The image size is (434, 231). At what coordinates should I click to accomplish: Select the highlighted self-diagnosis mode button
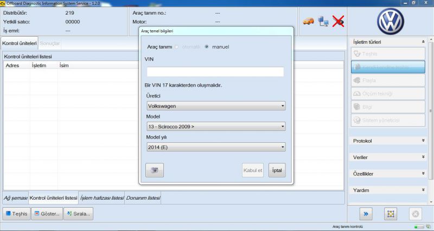click(x=388, y=67)
